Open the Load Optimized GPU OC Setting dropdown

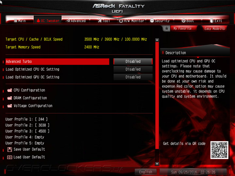[x=133, y=77]
